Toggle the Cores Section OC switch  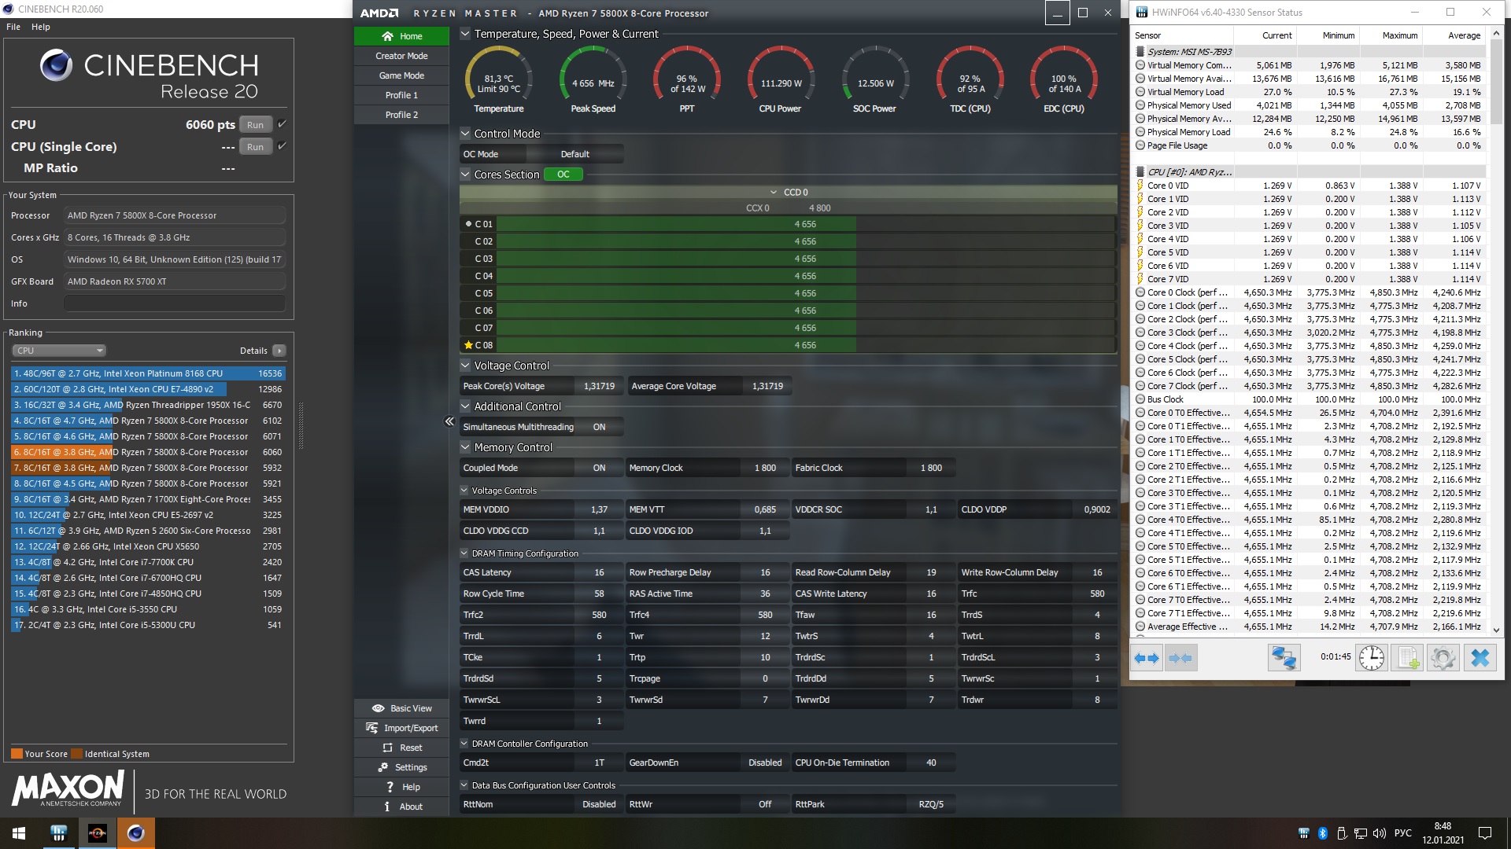point(563,175)
